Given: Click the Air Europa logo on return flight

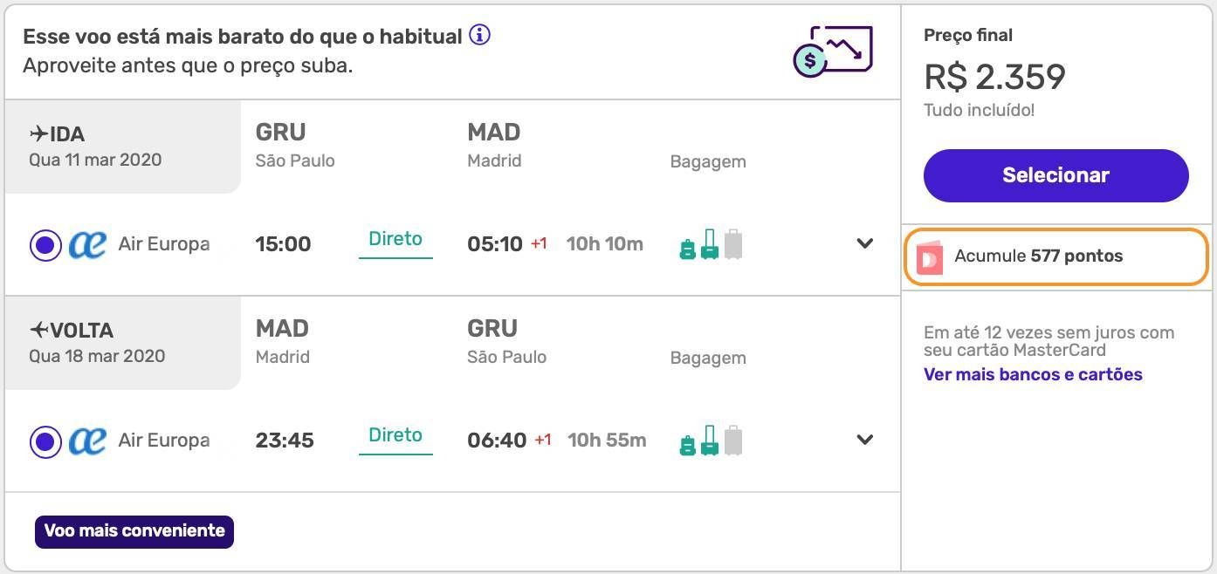Looking at the screenshot, I should pyautogui.click(x=87, y=441).
